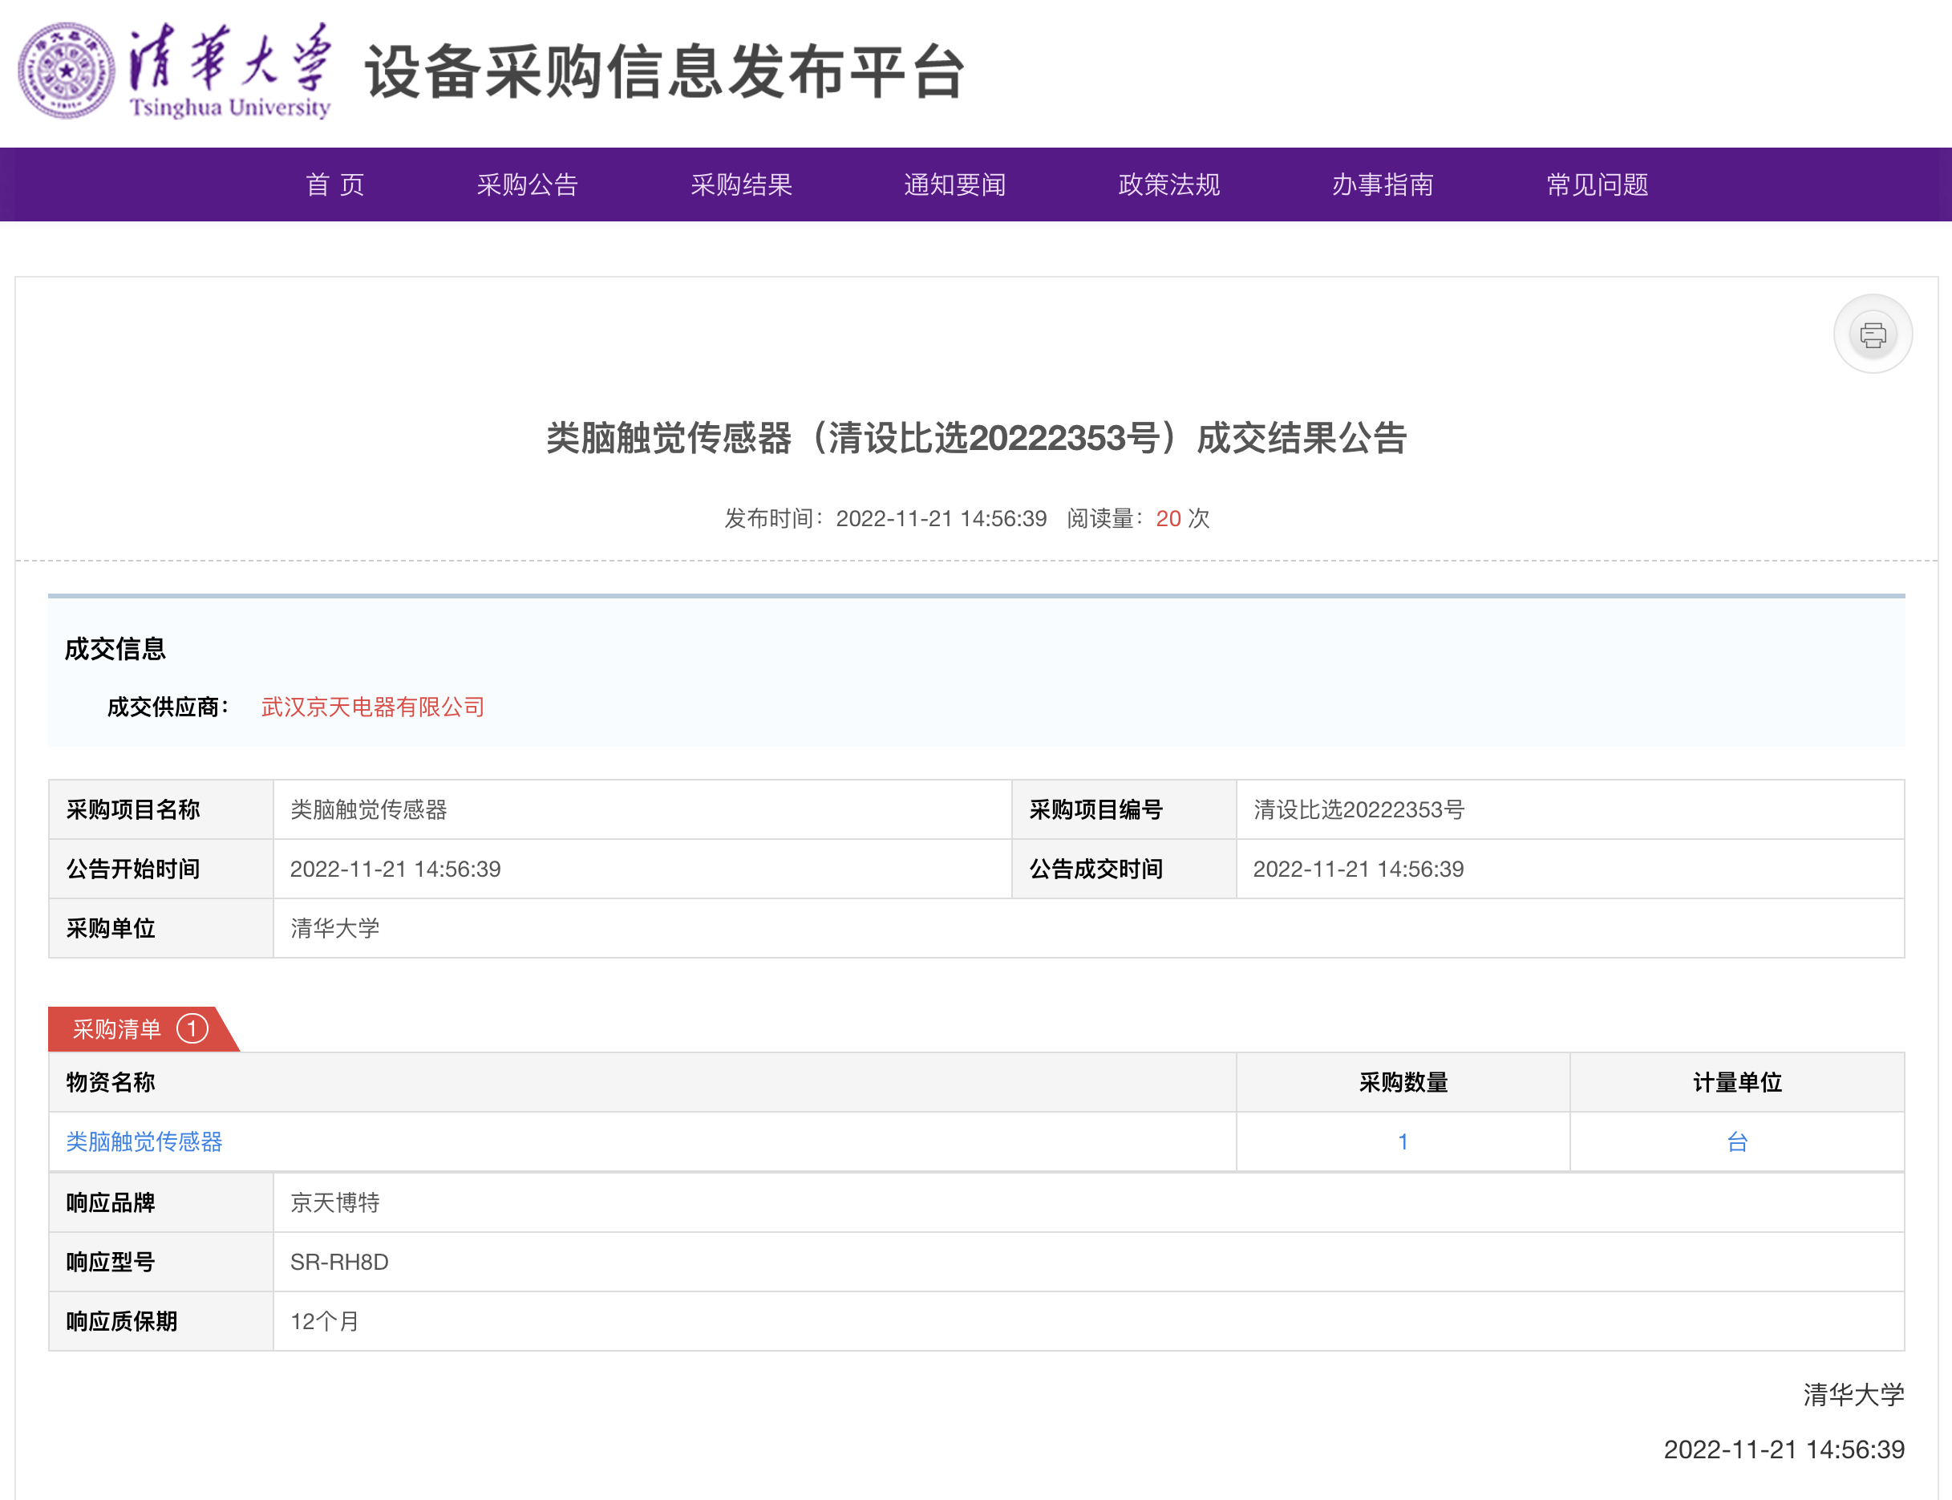The image size is (1952, 1500).
Task: Open the 办事指南 navigation item
Action: point(1383,184)
